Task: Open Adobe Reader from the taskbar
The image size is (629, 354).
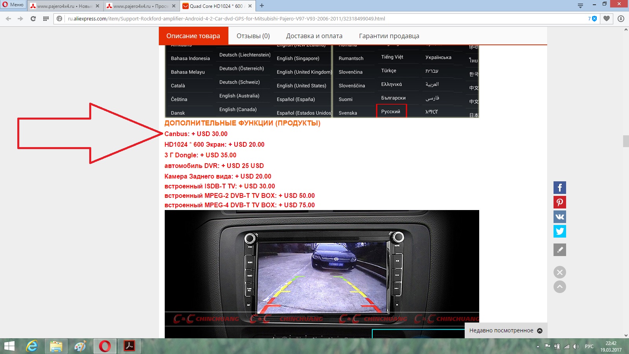Action: [129, 346]
